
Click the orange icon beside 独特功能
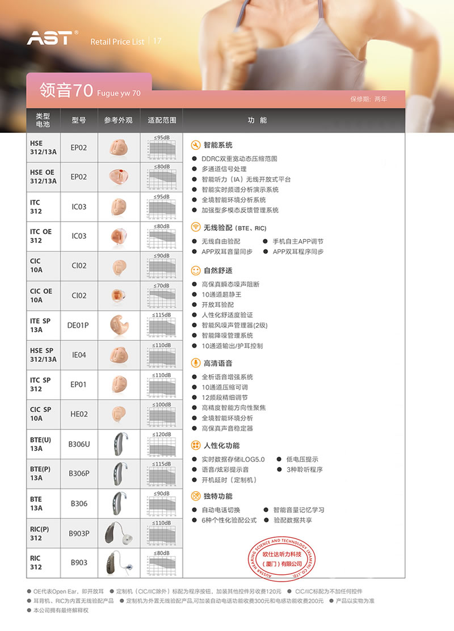click(196, 496)
